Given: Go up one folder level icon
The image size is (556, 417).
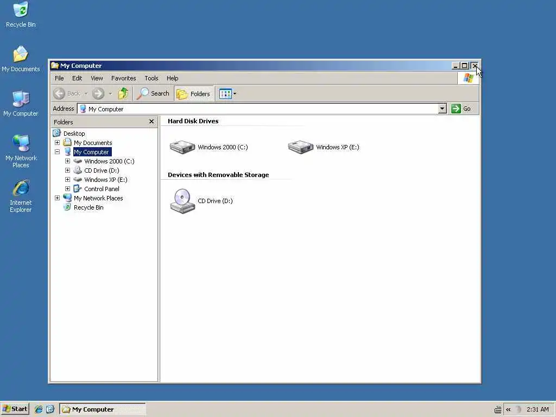Looking at the screenshot, I should click(x=123, y=93).
